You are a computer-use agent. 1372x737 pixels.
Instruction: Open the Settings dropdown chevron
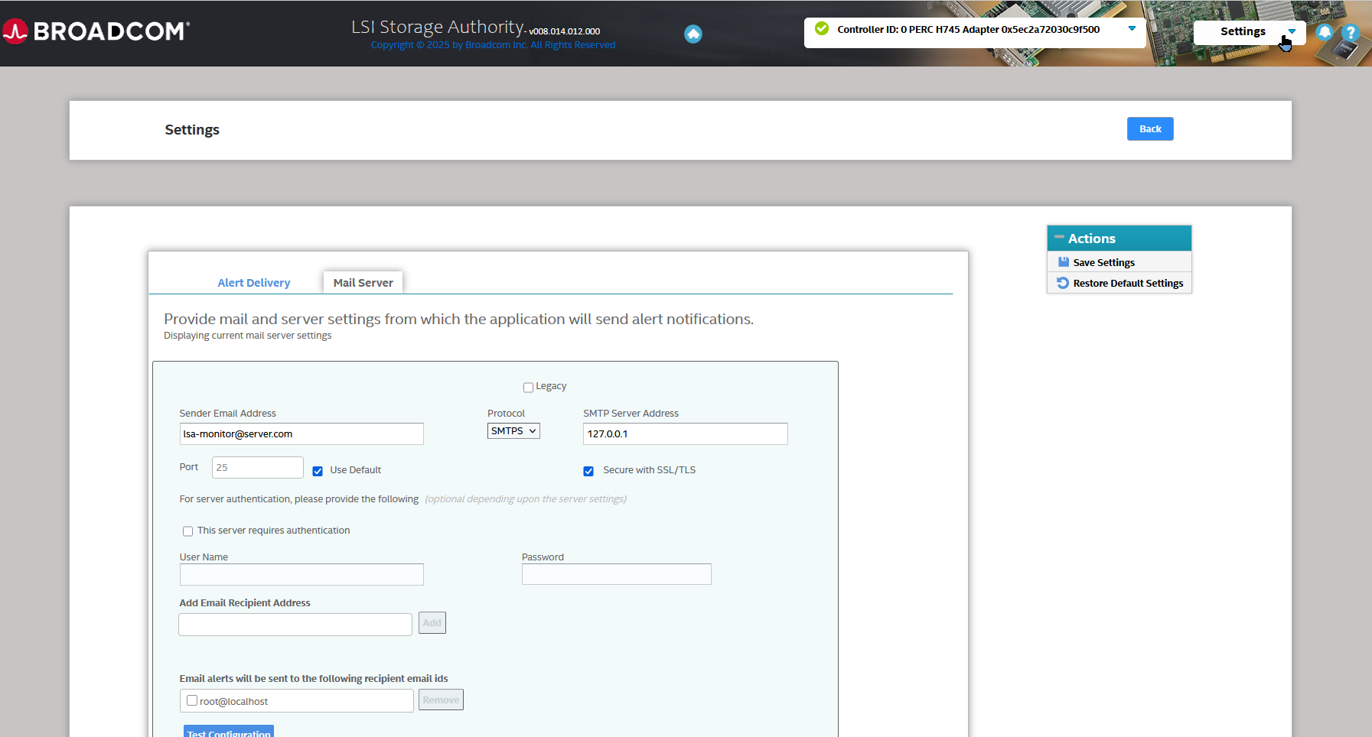(x=1292, y=32)
